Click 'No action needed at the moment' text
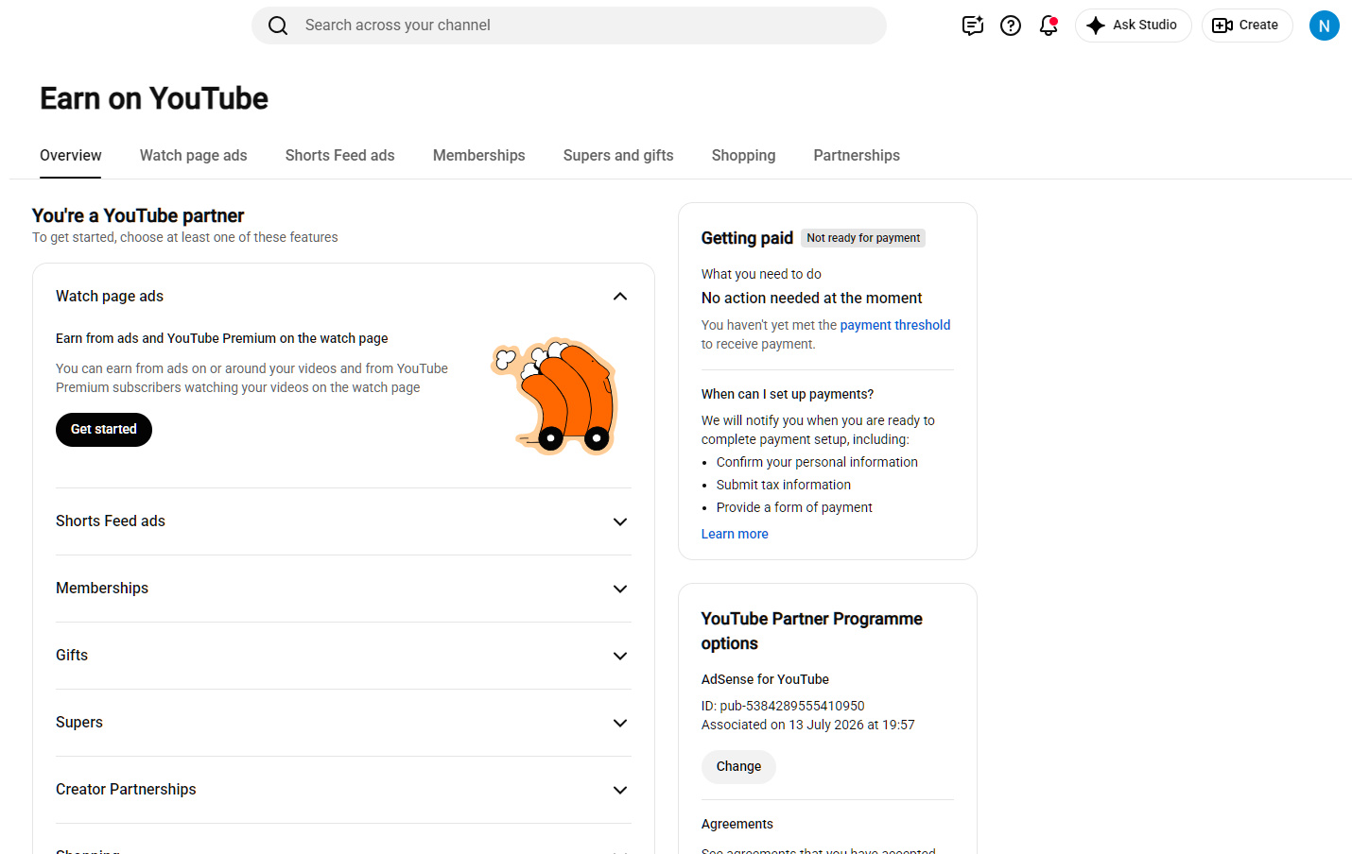The width and height of the screenshot is (1352, 854). point(811,298)
